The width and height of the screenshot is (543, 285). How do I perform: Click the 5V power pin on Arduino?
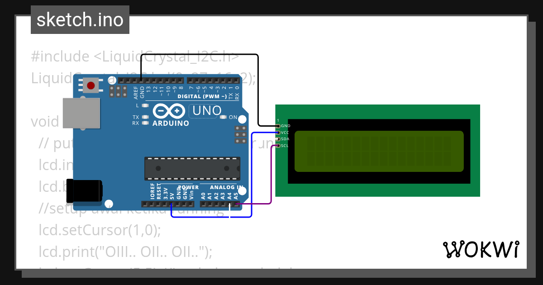click(x=171, y=204)
